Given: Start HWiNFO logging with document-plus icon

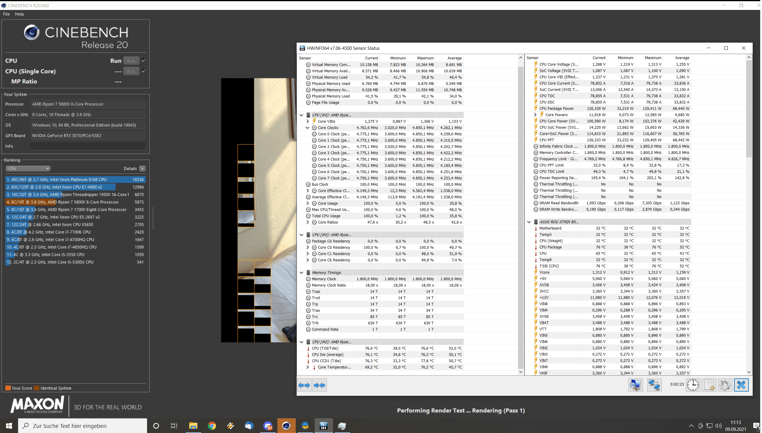Looking at the screenshot, I should (x=709, y=385).
